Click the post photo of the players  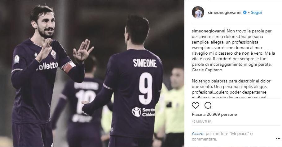click(x=92, y=73)
